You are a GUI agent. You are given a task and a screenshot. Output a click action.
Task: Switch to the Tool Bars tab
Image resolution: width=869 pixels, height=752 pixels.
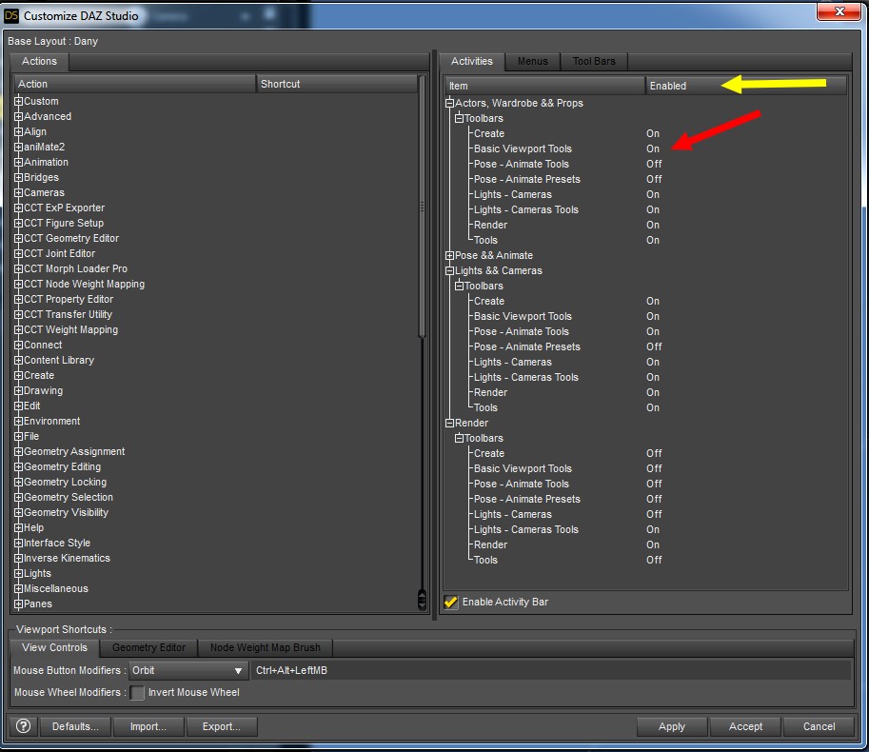pyautogui.click(x=594, y=62)
